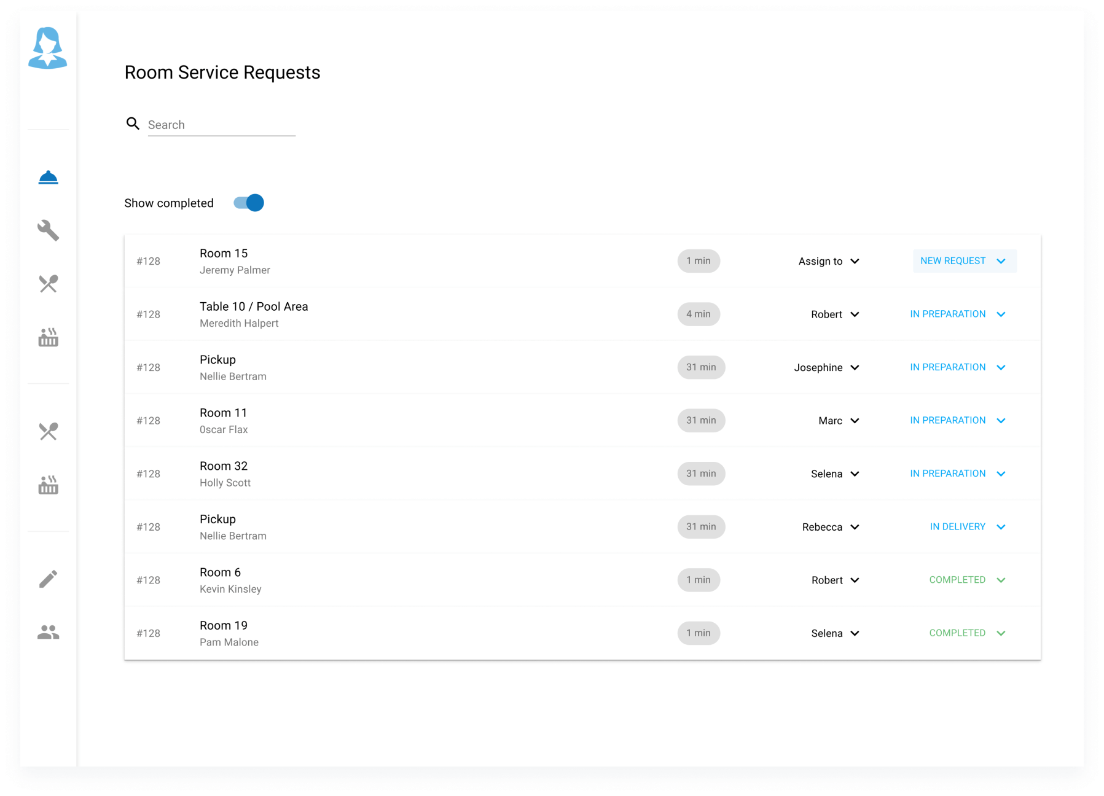This screenshot has width=1104, height=796.
Task: Open the Josephine assignee dropdown
Action: click(826, 367)
